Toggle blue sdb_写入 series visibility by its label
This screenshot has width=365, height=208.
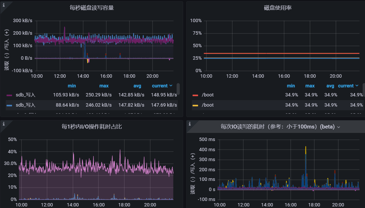click(x=25, y=105)
